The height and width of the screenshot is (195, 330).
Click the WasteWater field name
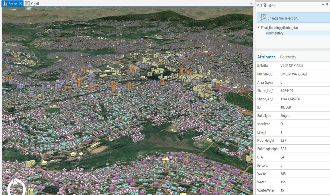point(266,190)
